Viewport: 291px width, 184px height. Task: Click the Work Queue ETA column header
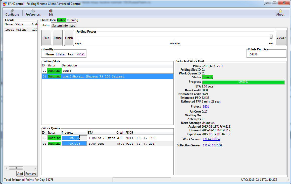pyautogui.click(x=102, y=133)
